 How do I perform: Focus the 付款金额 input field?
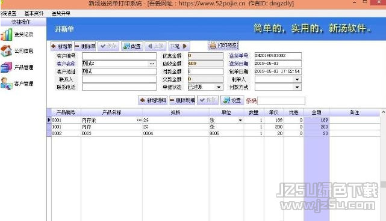tap(205, 71)
